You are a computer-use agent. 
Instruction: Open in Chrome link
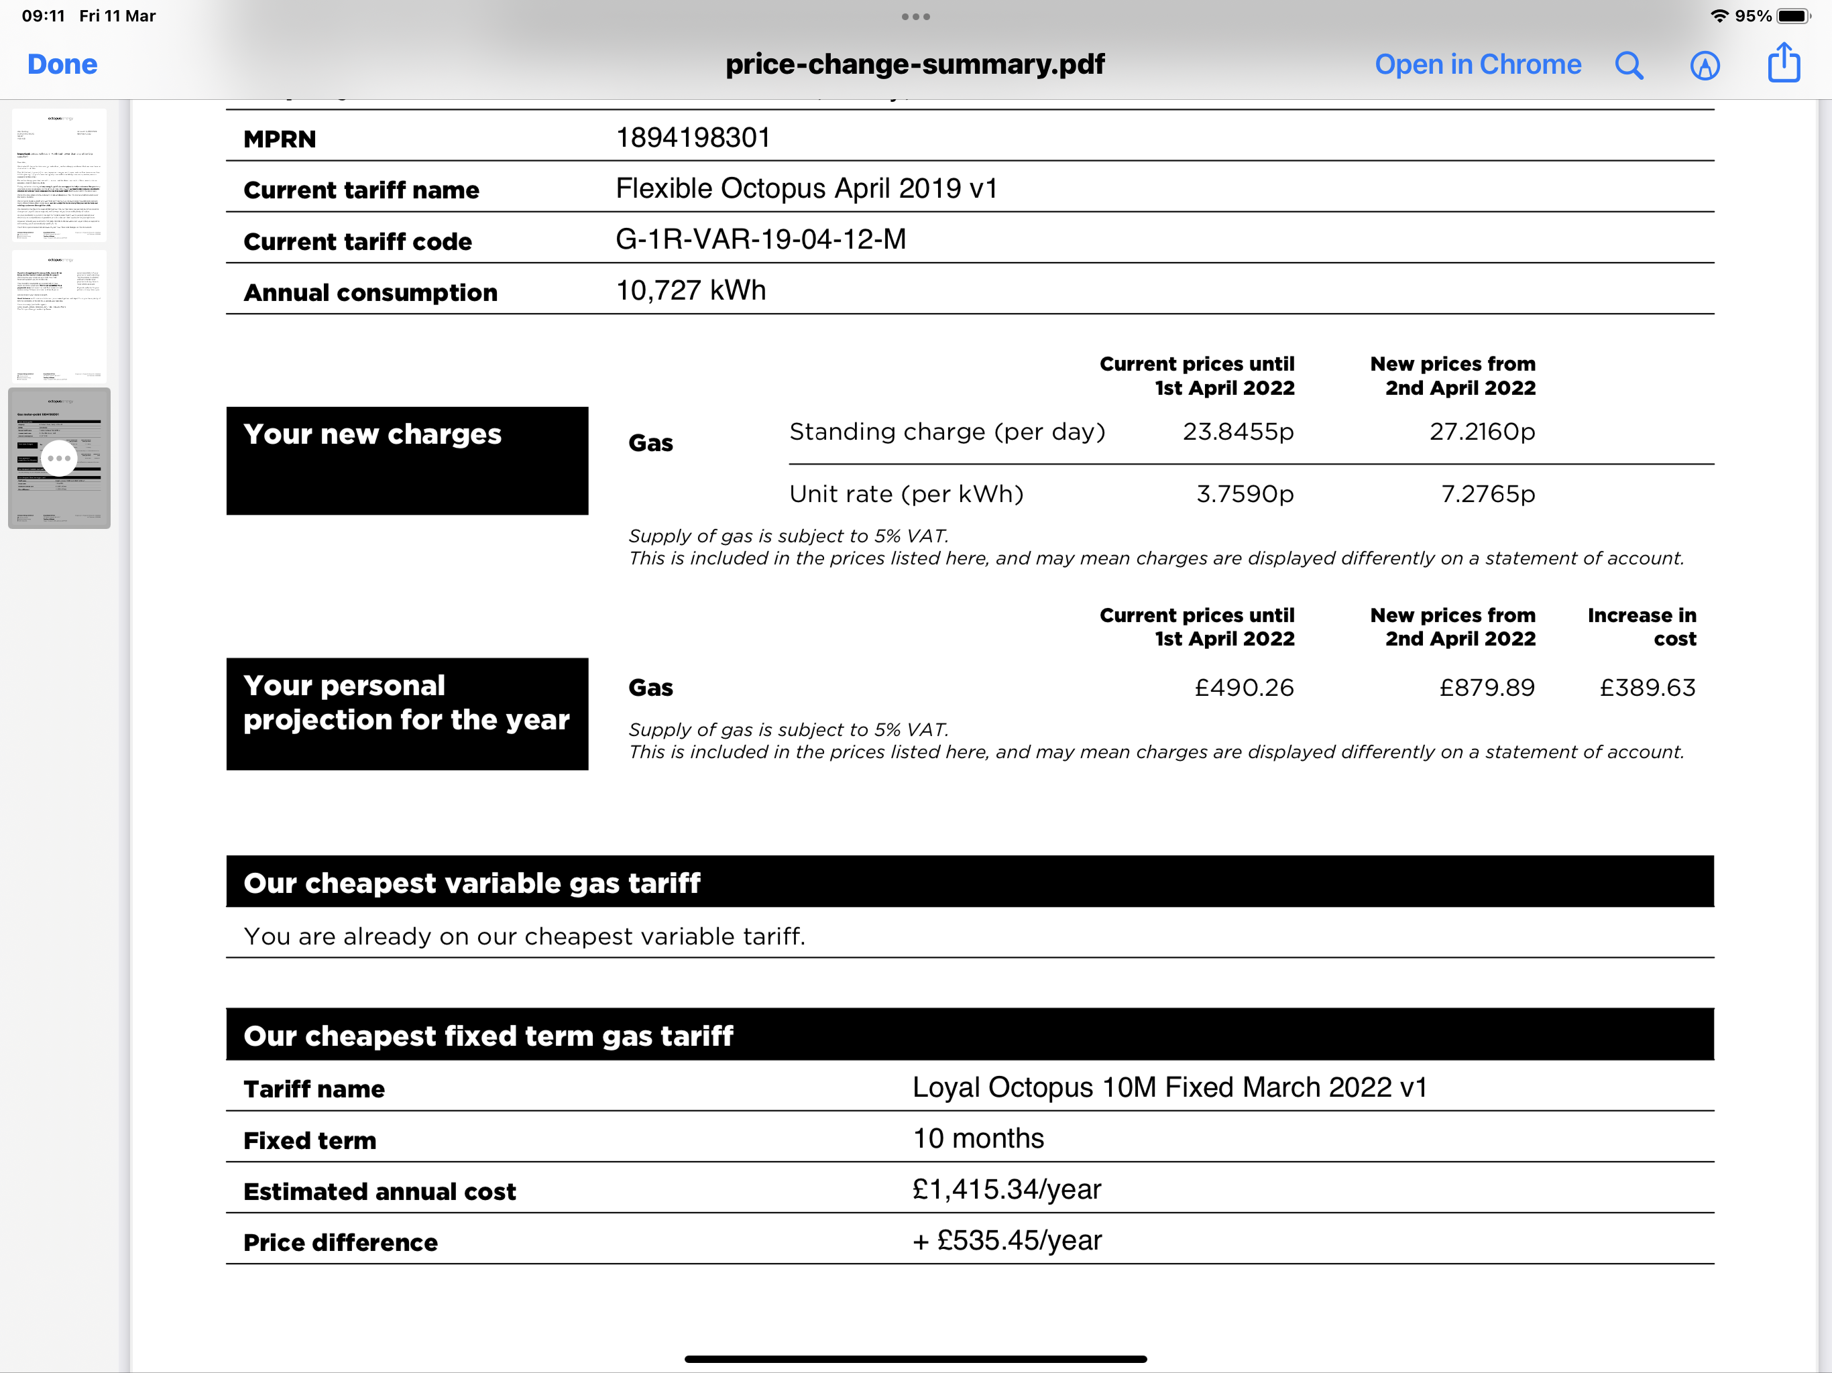(1477, 64)
